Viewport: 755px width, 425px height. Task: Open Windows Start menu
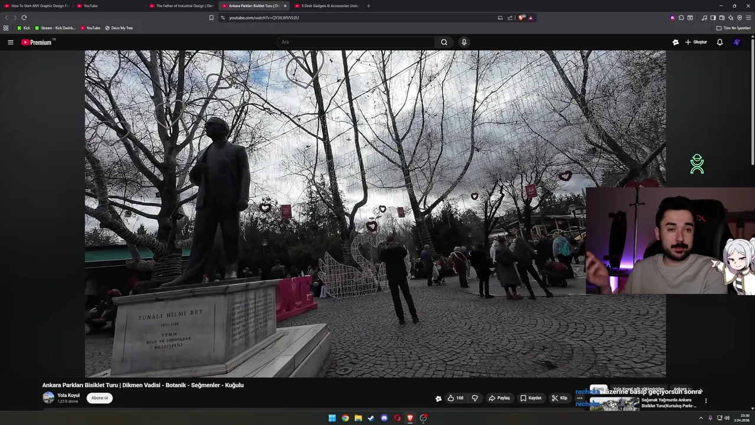click(332, 418)
